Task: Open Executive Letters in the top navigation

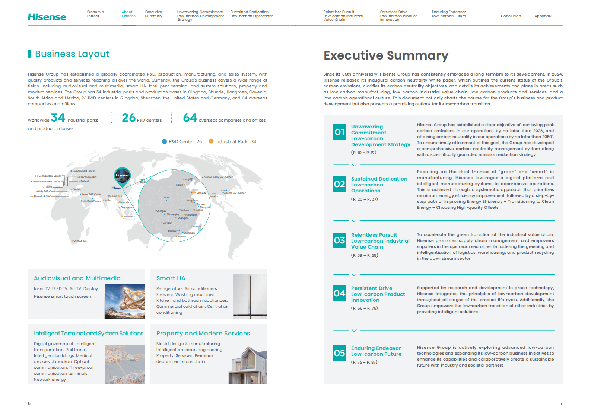Action: tap(95, 14)
